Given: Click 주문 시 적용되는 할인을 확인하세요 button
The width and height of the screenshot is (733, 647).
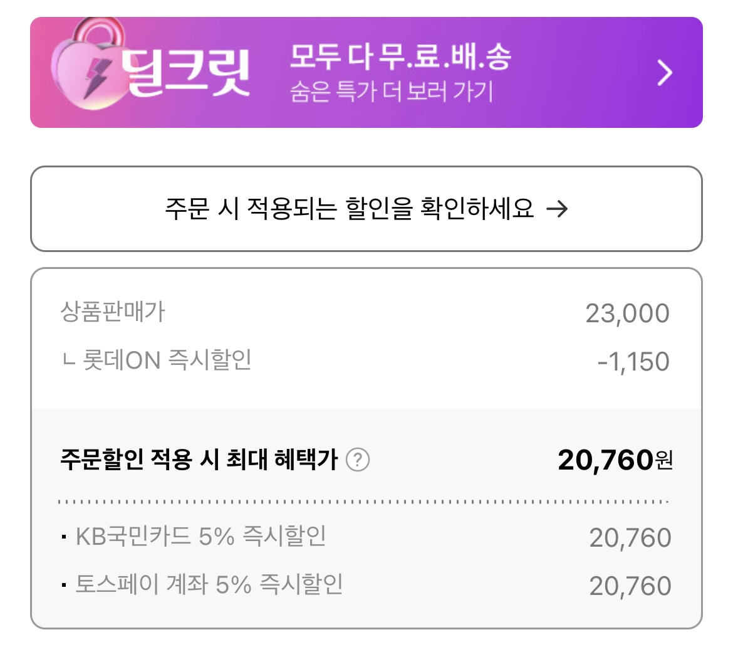Looking at the screenshot, I should click(x=366, y=209).
